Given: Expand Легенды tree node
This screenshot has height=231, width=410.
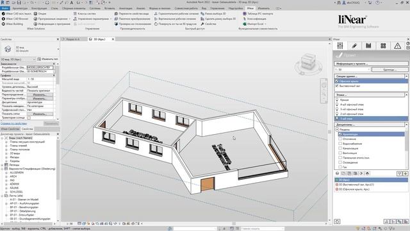Looking at the screenshot, I should click(2, 165).
